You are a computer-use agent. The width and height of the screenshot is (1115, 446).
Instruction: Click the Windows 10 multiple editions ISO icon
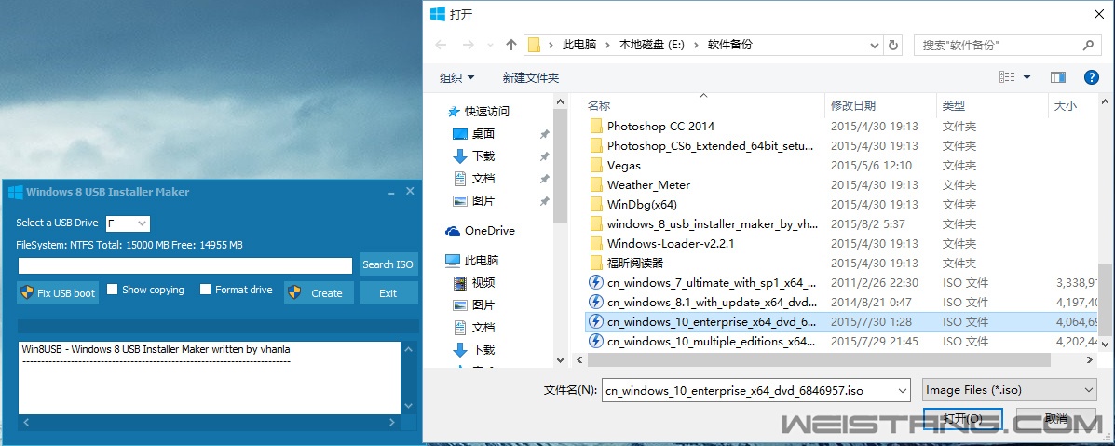tap(596, 342)
